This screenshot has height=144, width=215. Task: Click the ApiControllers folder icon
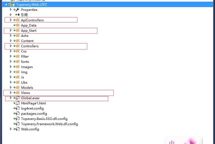tap(18, 20)
